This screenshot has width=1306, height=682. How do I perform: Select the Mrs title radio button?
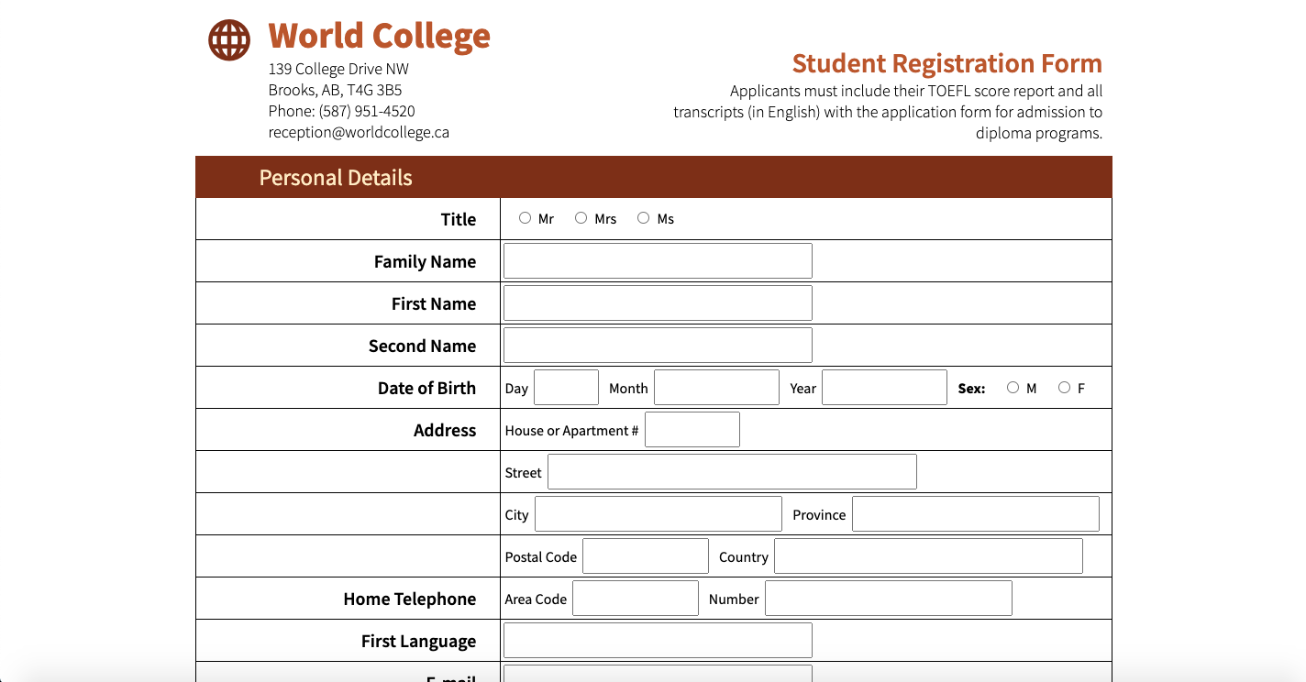[x=581, y=217]
